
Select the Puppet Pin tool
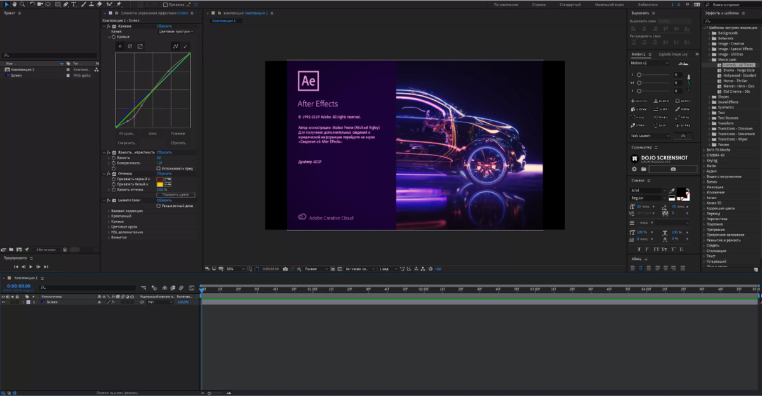119,4
